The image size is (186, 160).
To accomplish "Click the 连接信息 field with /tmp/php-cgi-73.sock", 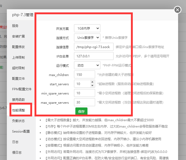I will click(x=94, y=47).
